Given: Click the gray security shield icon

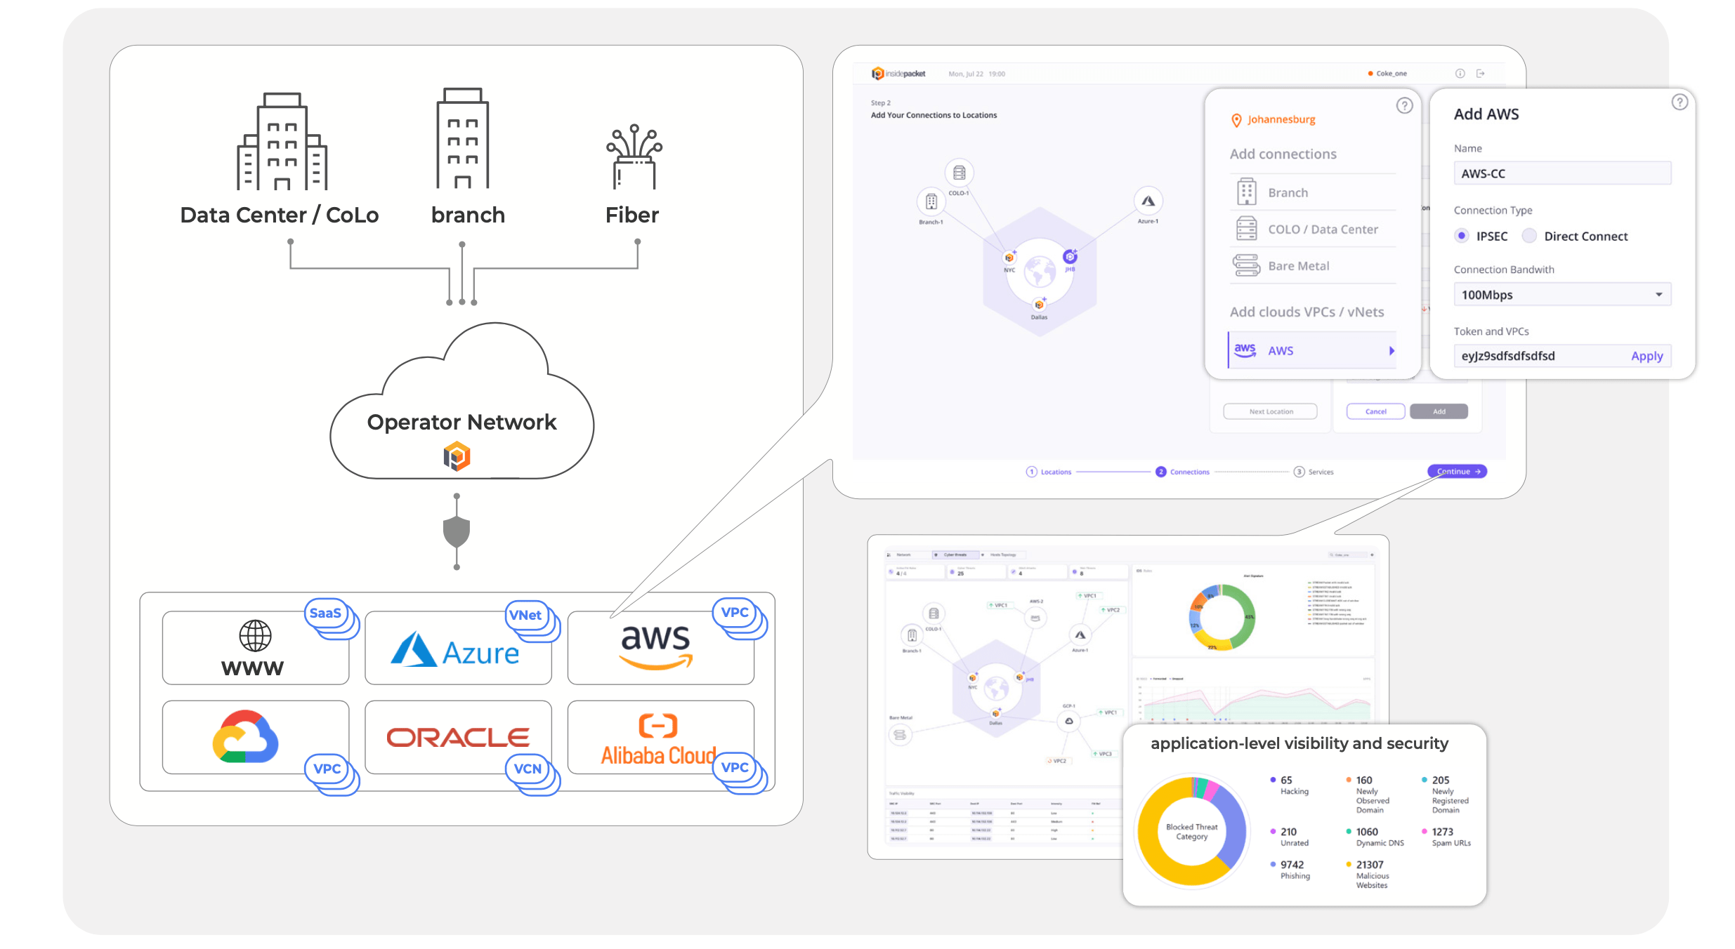Looking at the screenshot, I should [x=457, y=532].
